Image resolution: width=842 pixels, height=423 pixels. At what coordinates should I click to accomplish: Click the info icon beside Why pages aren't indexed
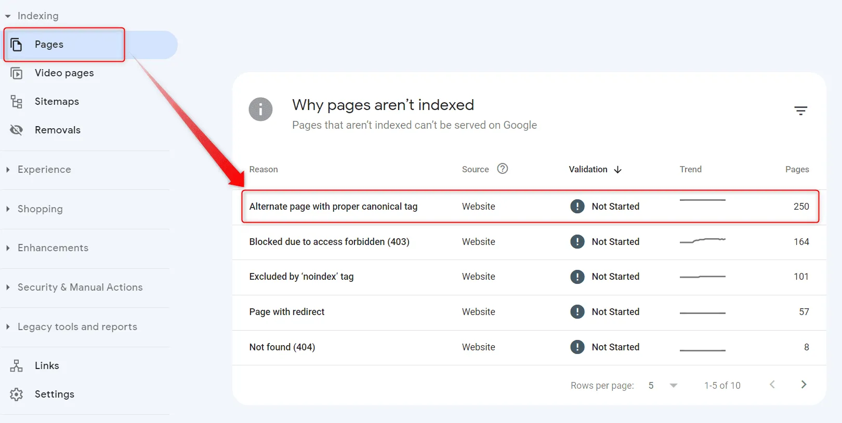(x=260, y=110)
